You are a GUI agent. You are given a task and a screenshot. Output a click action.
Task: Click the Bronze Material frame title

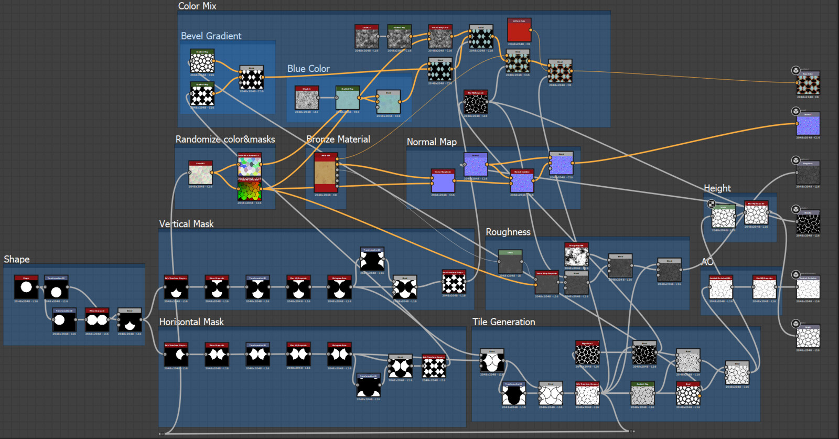(x=338, y=139)
